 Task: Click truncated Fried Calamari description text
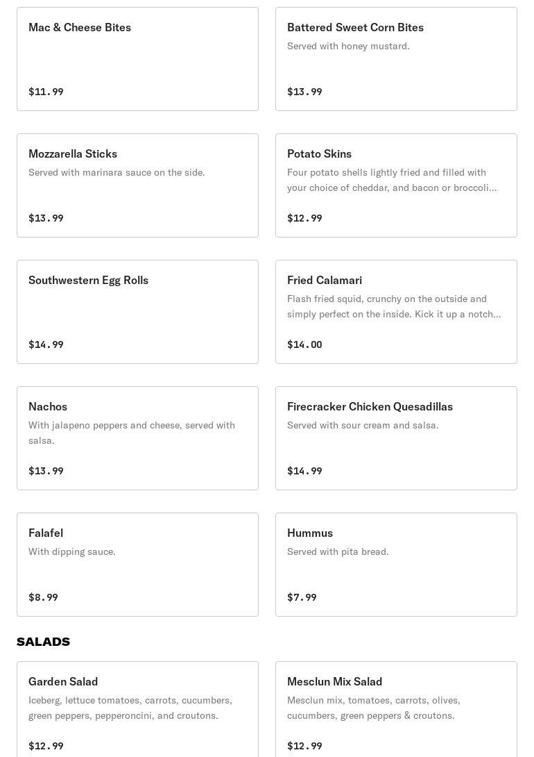394,306
